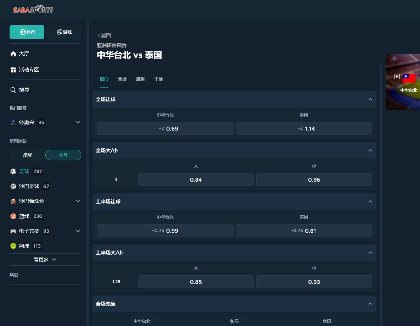Select the 足球 (soccer) sport icon
420x326 pixels.
(13, 171)
